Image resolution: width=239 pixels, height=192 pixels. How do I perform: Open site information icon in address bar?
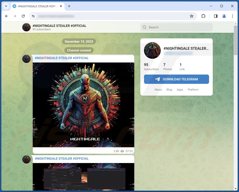(33, 16)
